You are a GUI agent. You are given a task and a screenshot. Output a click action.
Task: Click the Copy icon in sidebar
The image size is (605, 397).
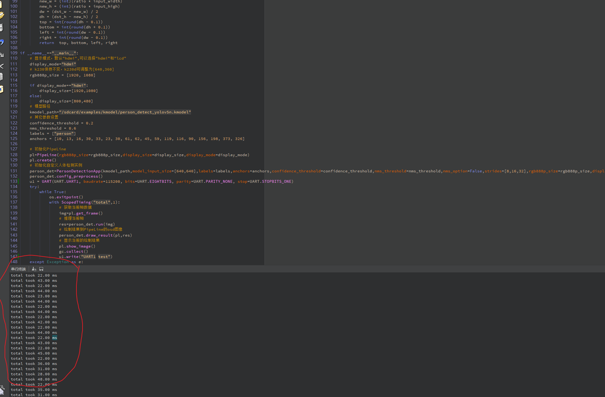(1, 77)
